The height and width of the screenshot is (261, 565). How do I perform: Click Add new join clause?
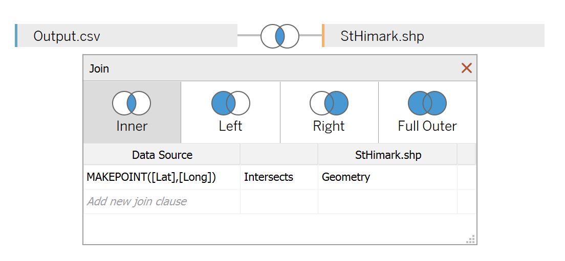[137, 201]
